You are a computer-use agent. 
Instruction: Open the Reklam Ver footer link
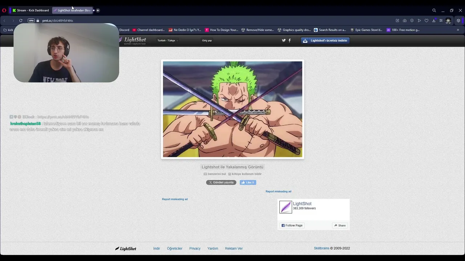pos(234,248)
